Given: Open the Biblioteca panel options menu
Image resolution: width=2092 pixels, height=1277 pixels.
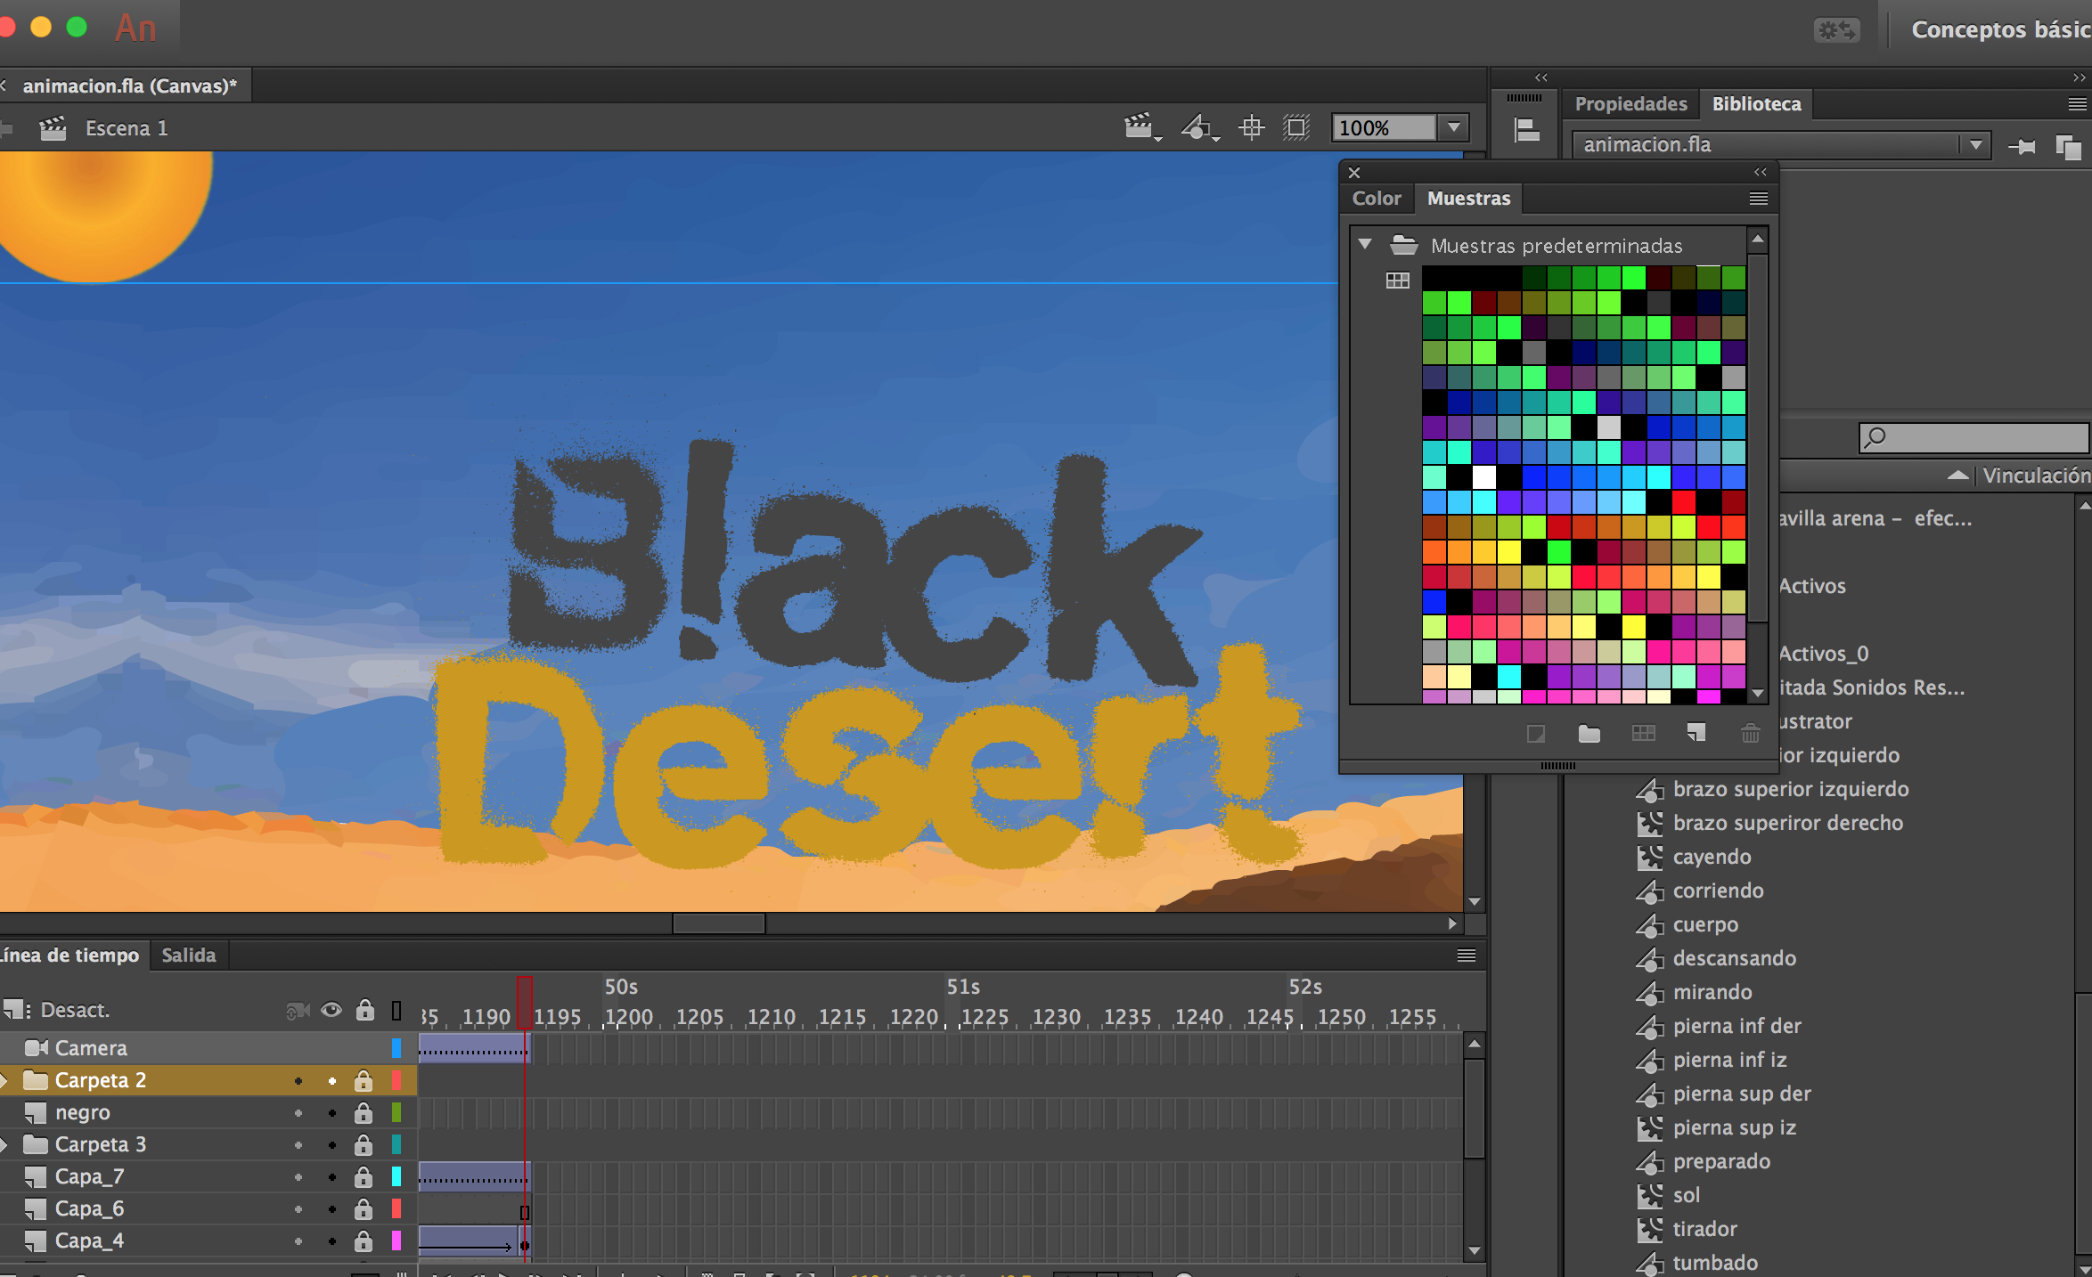Looking at the screenshot, I should coord(2077,104).
